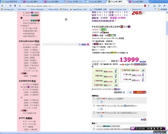The height and width of the screenshot is (134, 168).
Task: Click the horizontal scrollbar at bottom
Action: (83, 133)
